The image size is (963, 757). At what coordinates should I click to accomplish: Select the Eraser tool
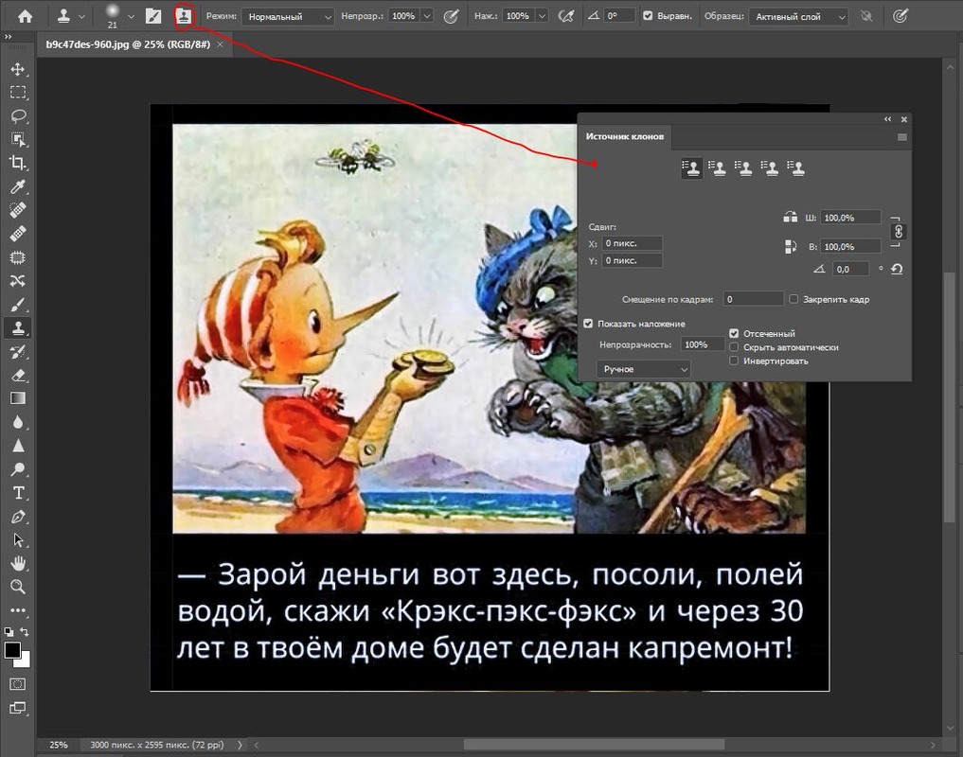[18, 375]
